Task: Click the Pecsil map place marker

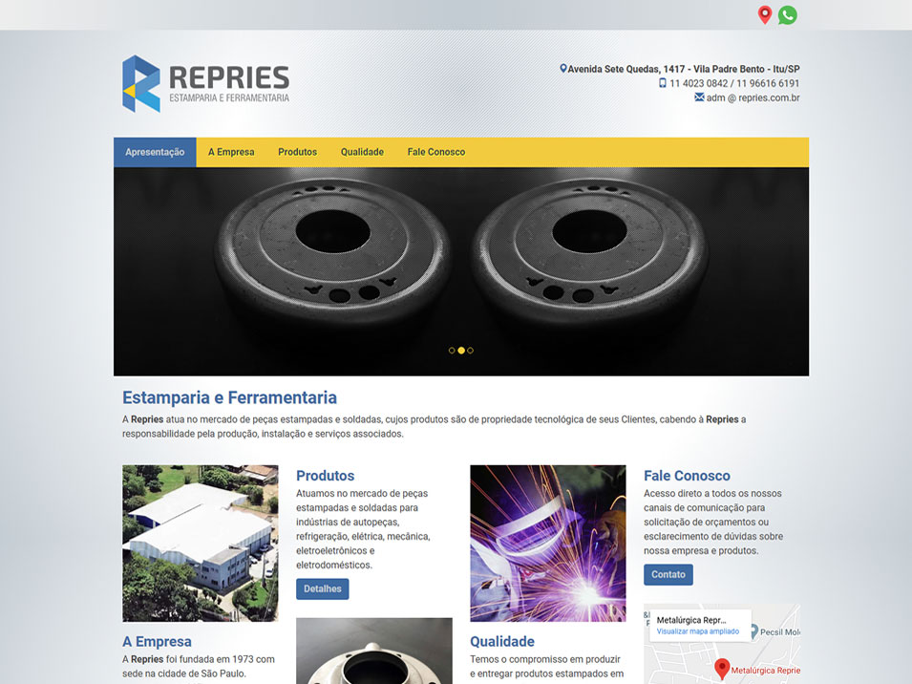Action: click(754, 631)
